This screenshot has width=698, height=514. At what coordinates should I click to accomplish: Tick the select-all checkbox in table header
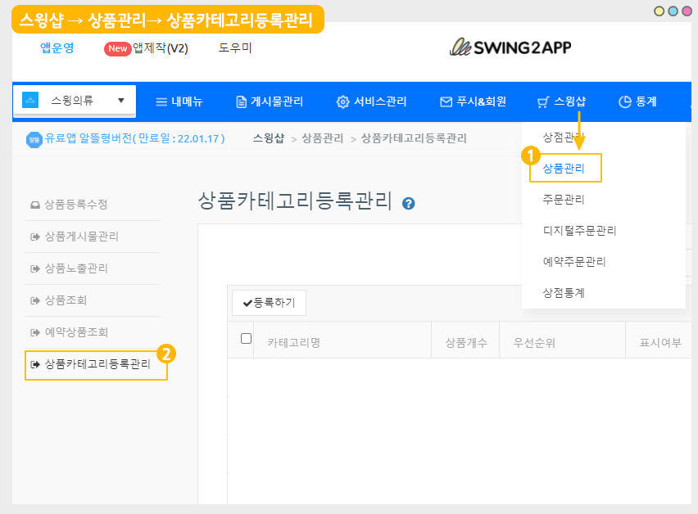[246, 339]
